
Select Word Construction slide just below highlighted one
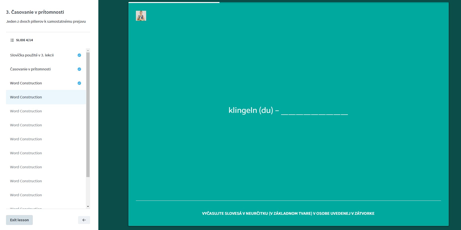[26, 111]
